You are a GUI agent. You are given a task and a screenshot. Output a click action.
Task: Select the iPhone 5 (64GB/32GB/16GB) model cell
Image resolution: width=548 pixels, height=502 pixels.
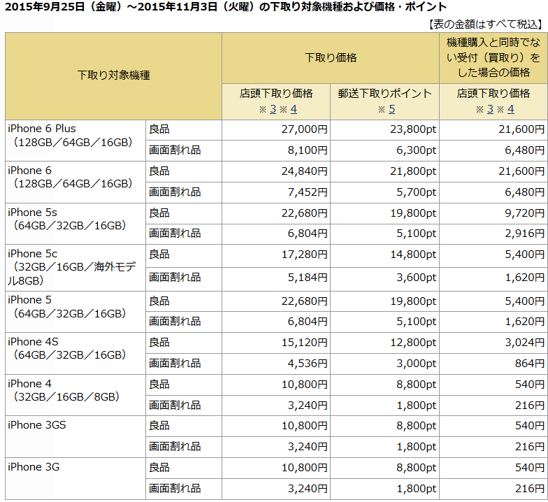pos(75,312)
